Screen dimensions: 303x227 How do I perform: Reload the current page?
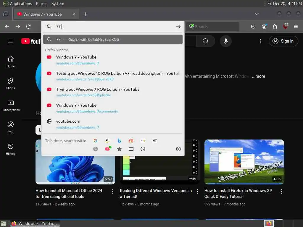tap(28, 27)
